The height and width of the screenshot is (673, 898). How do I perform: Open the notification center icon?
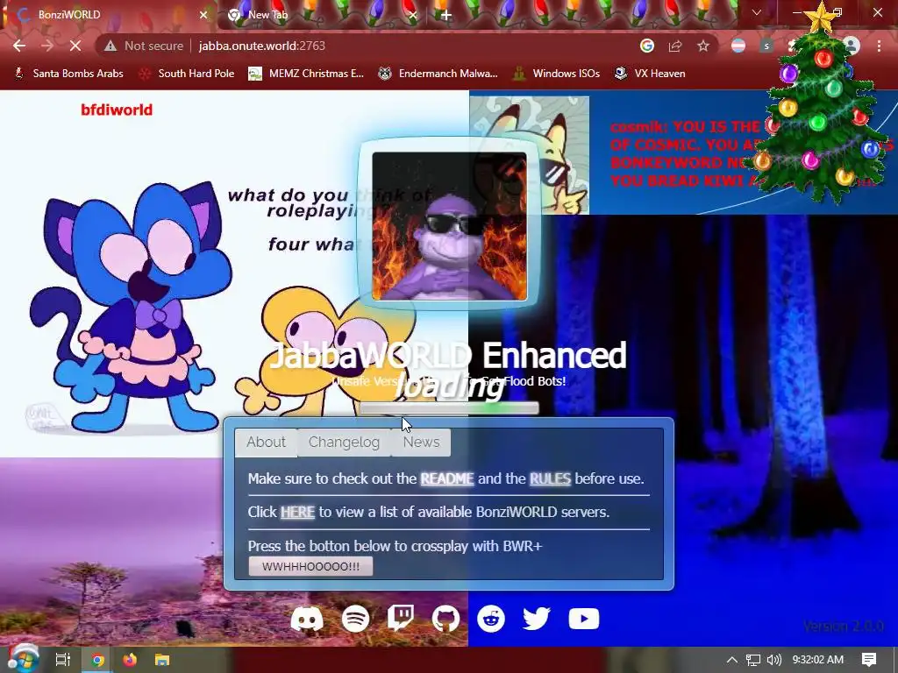pyautogui.click(x=869, y=660)
